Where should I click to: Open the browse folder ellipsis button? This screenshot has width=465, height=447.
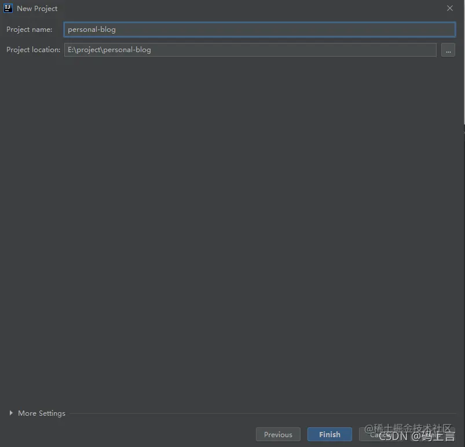448,50
